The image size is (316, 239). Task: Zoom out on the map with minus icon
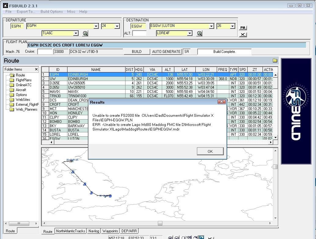[176, 237]
